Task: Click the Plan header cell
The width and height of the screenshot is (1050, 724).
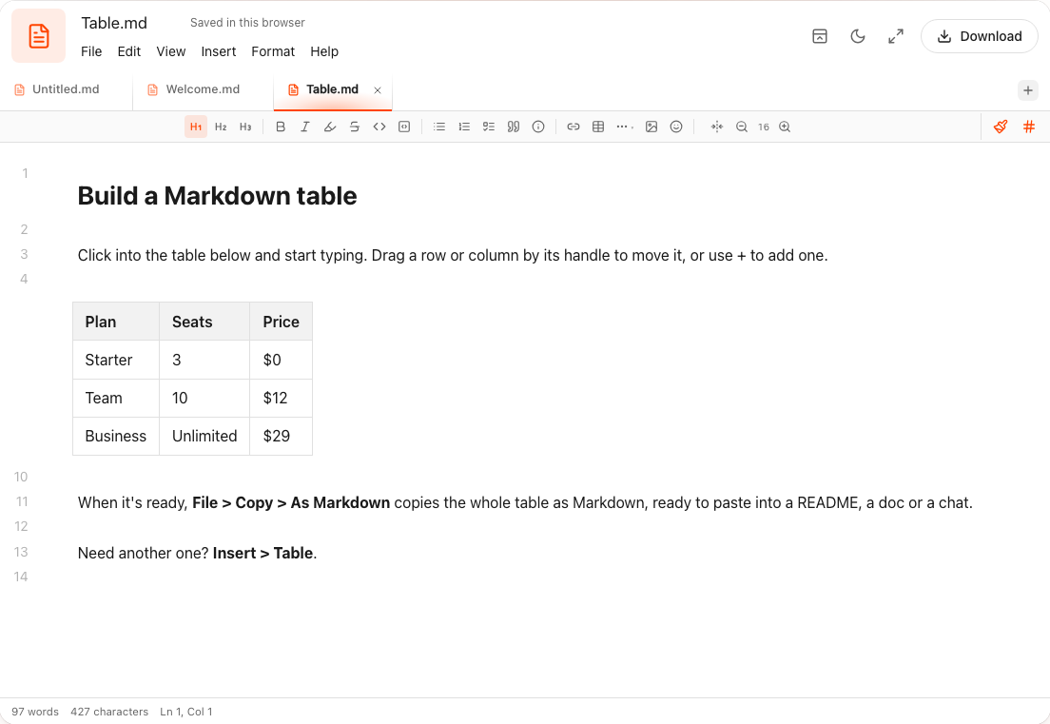Action: [x=116, y=322]
